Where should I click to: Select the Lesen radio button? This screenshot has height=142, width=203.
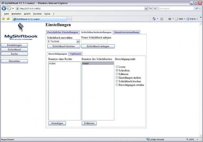click(x=117, y=67)
